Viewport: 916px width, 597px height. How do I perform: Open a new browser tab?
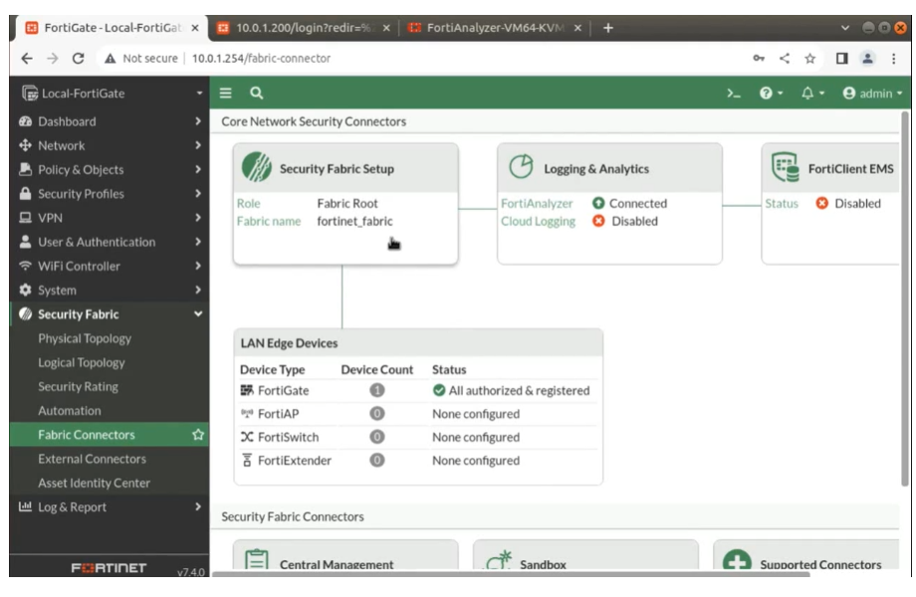[x=608, y=28]
